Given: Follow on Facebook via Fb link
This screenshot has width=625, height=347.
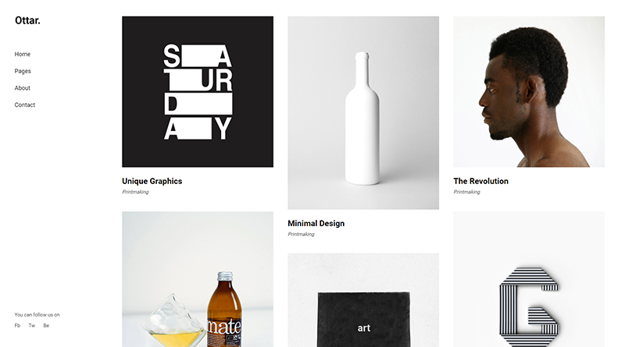Looking at the screenshot, I should (x=17, y=325).
